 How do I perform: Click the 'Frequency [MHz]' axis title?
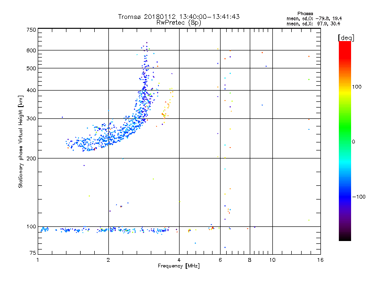(179, 266)
